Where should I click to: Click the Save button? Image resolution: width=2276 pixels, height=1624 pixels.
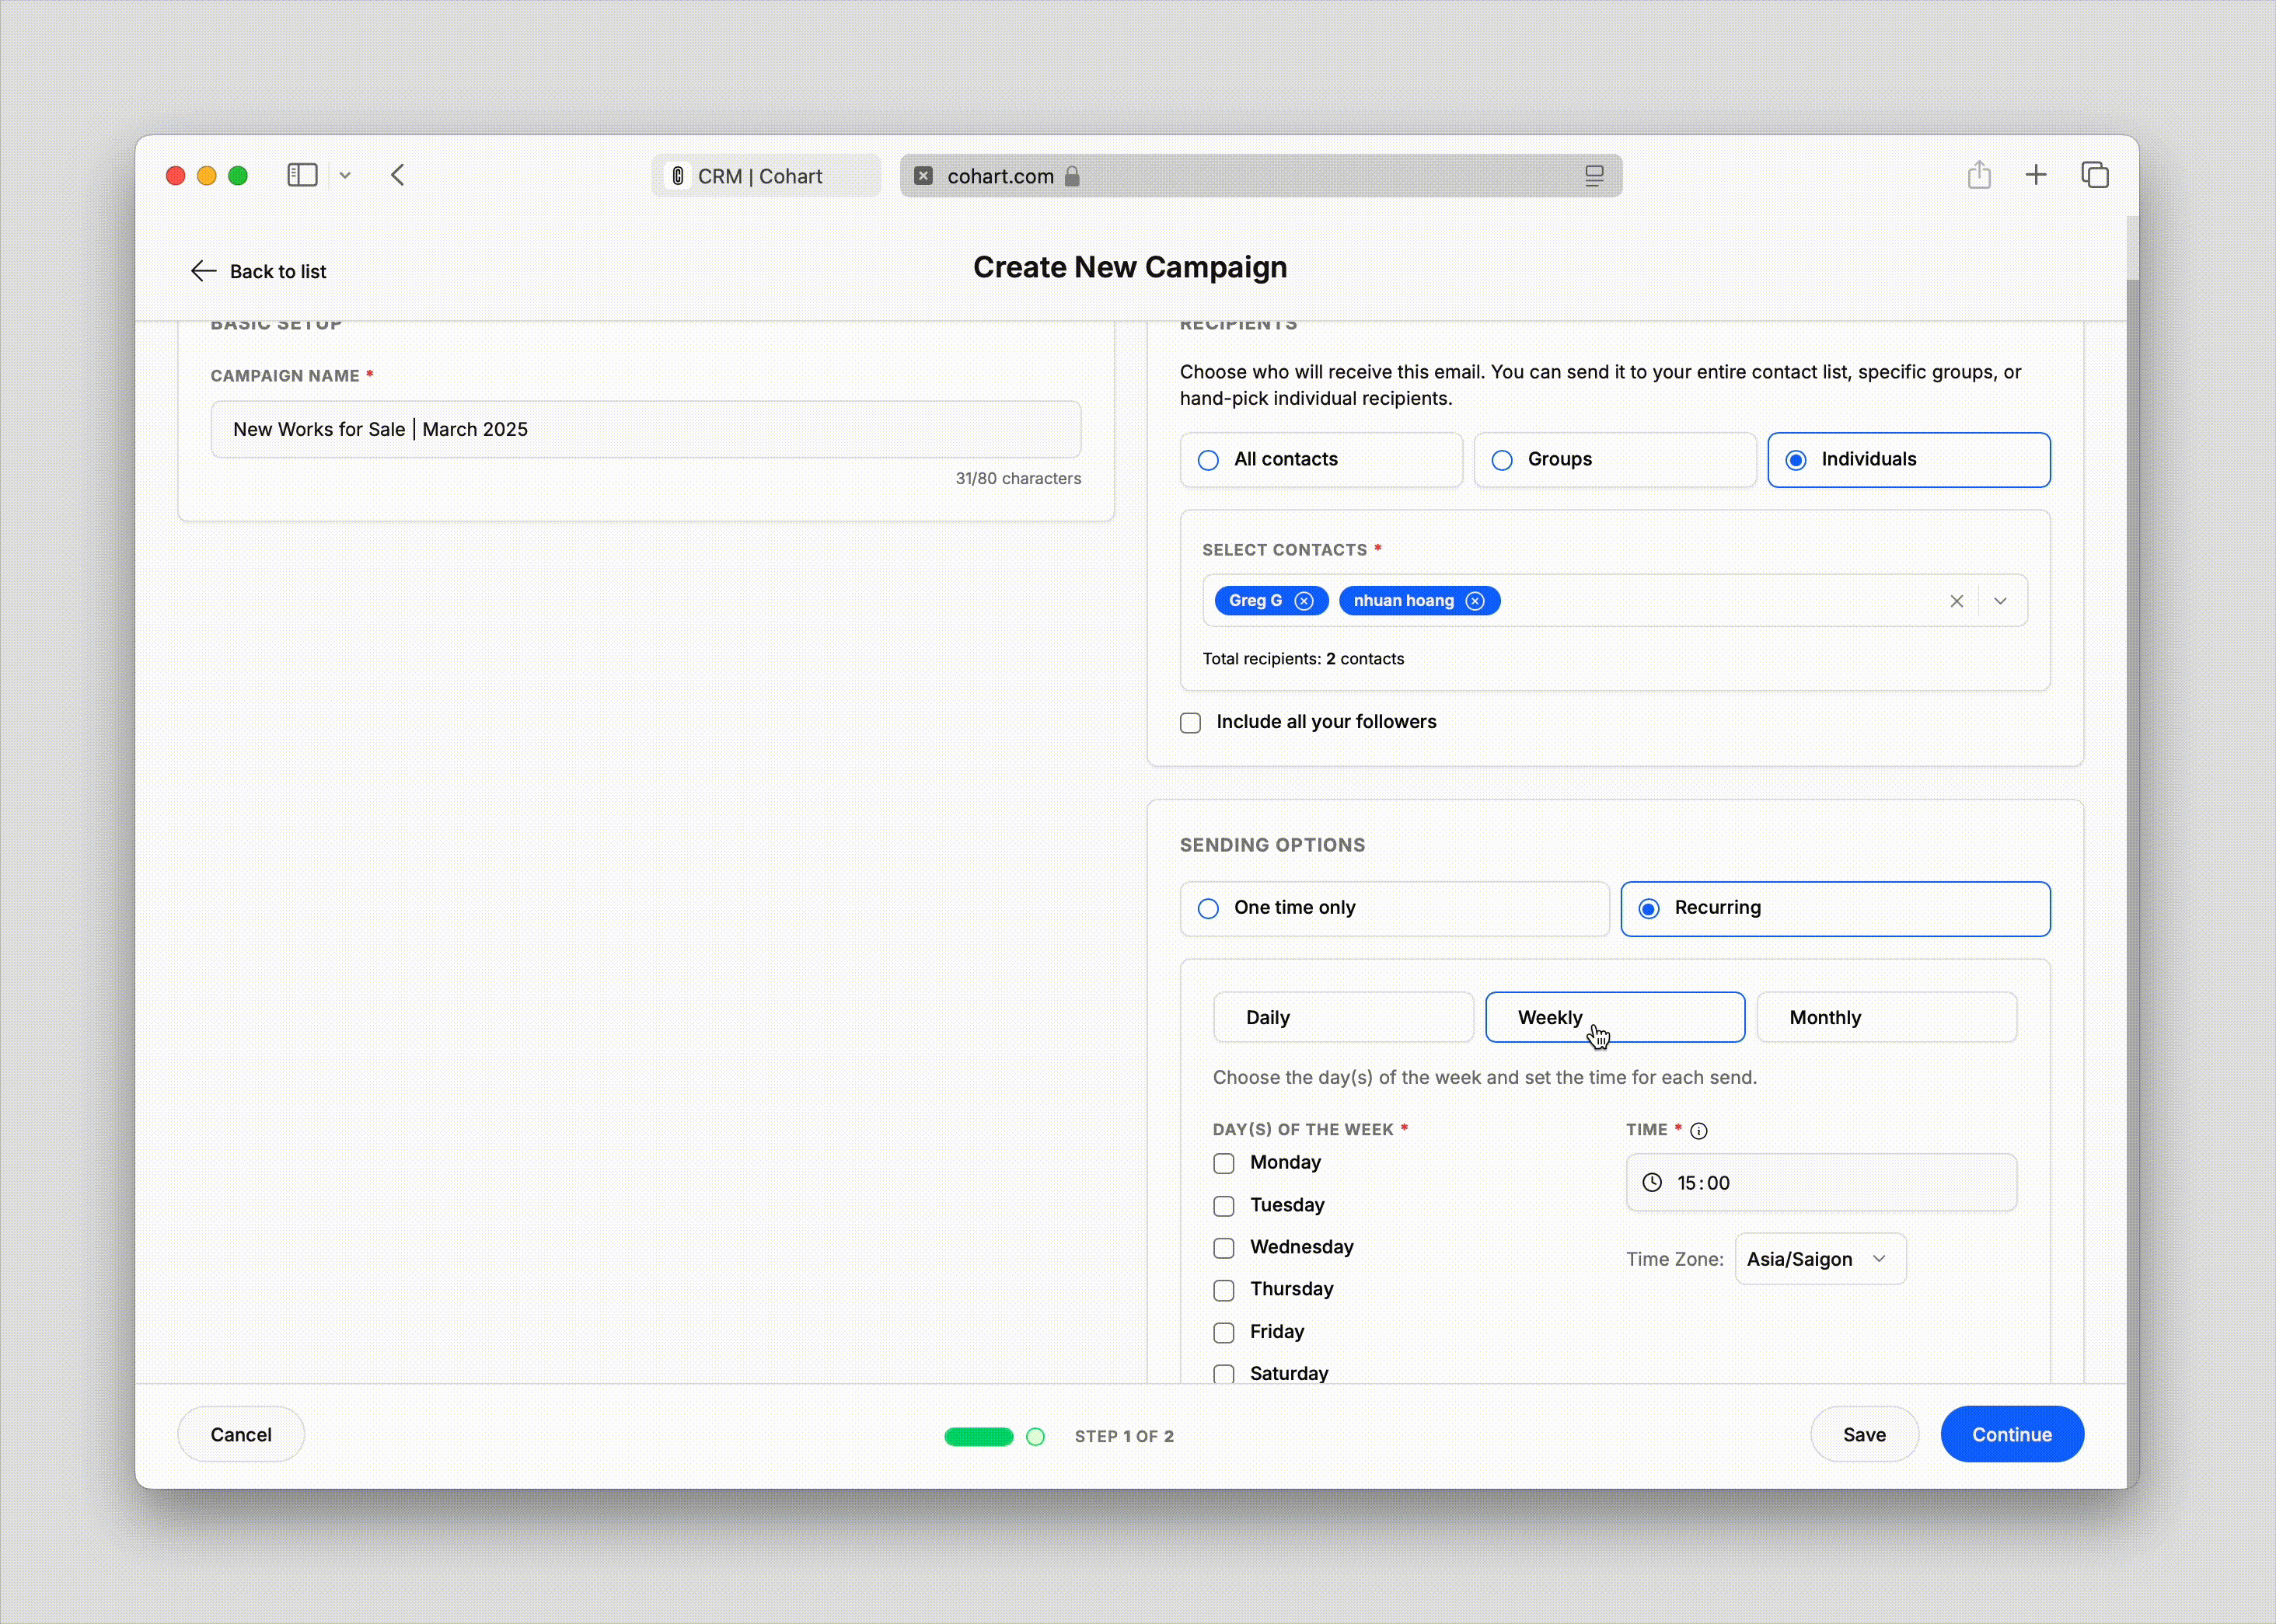pos(1864,1434)
